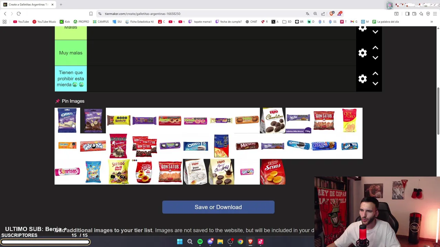Open TikTok from taskbar
The width and height of the screenshot is (440, 247).
pyautogui.click(x=261, y=242)
